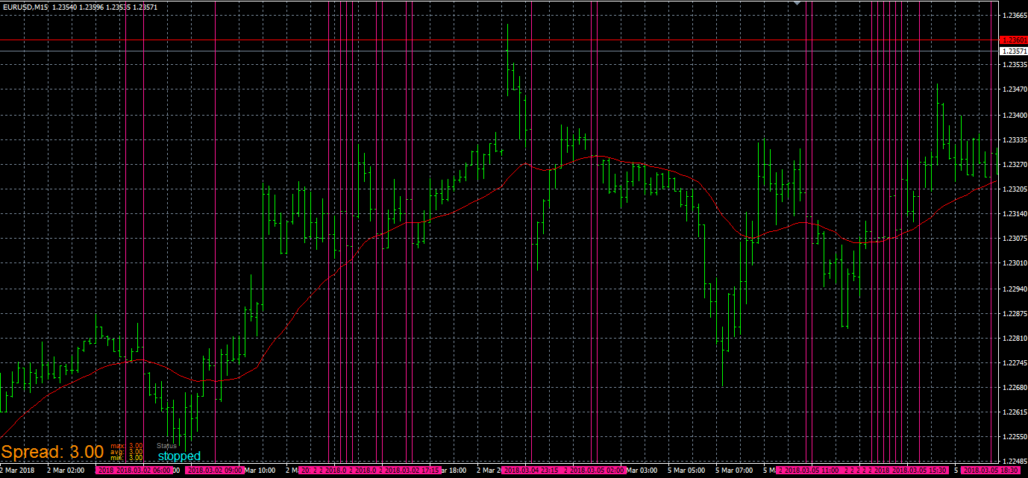Click the '2 Mar 02:00' time axis label
Image resolution: width=1028 pixels, height=478 pixels.
(x=66, y=471)
